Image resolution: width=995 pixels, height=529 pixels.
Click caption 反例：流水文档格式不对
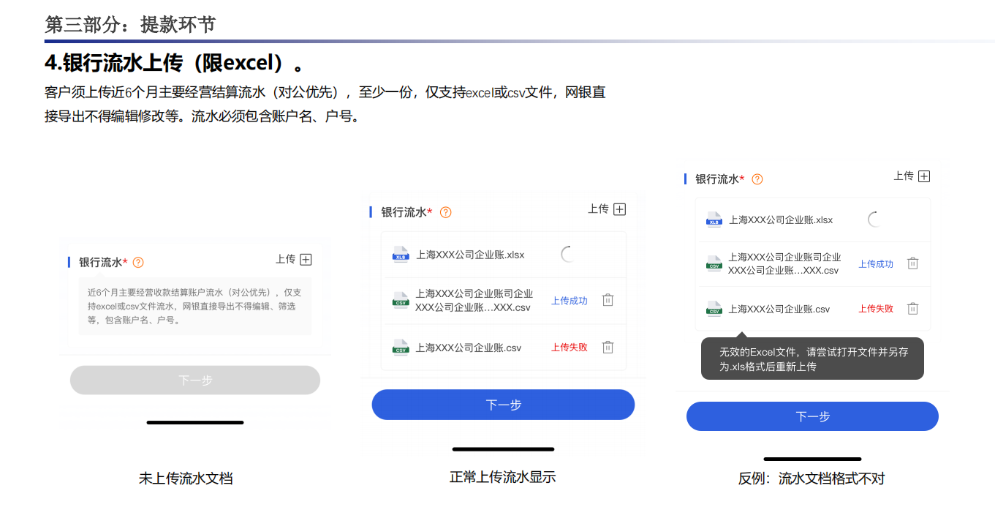(811, 479)
